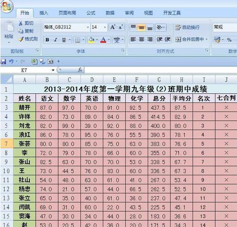Screen dimensions: 237x227
Task: Click the Font Color red A swatch
Action: [x=103, y=40]
